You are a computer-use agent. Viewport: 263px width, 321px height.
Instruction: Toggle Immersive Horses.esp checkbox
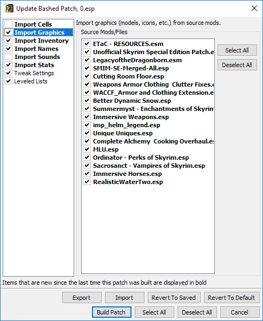tap(87, 174)
